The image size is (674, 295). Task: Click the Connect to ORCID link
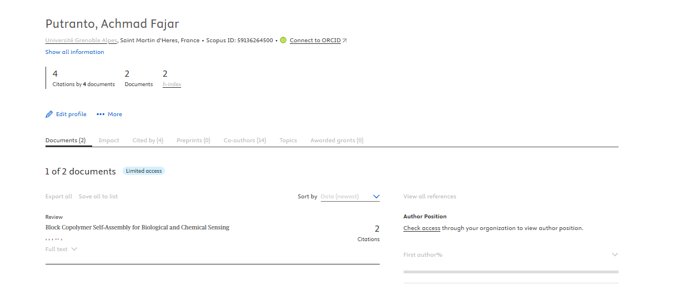coord(315,41)
